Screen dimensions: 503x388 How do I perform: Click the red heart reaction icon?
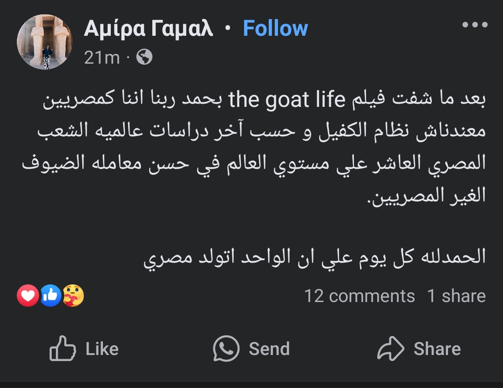(28, 296)
